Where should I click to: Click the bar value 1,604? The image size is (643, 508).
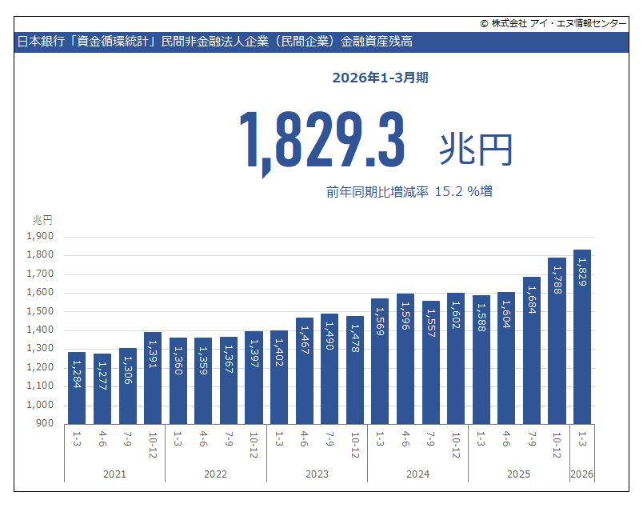[x=506, y=314]
